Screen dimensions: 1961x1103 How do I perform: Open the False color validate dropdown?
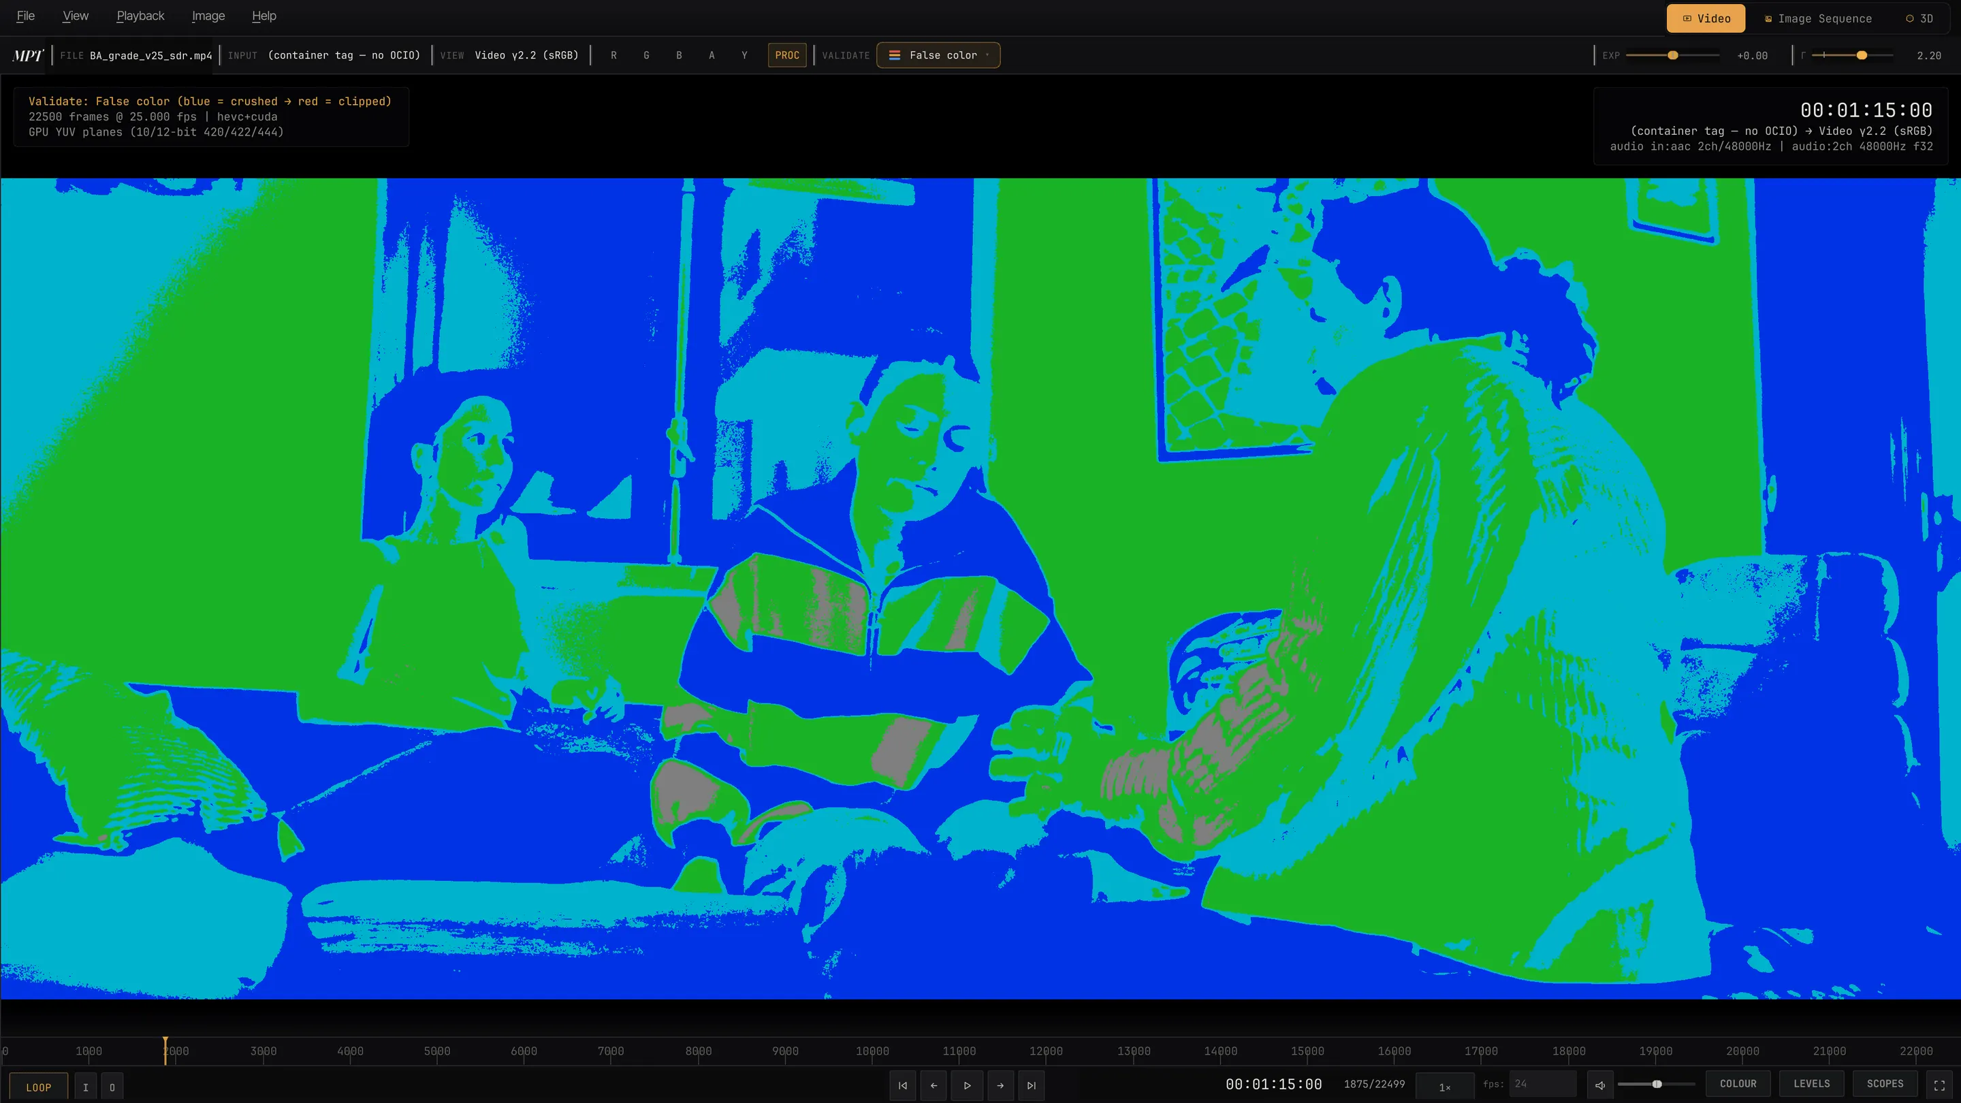point(939,56)
